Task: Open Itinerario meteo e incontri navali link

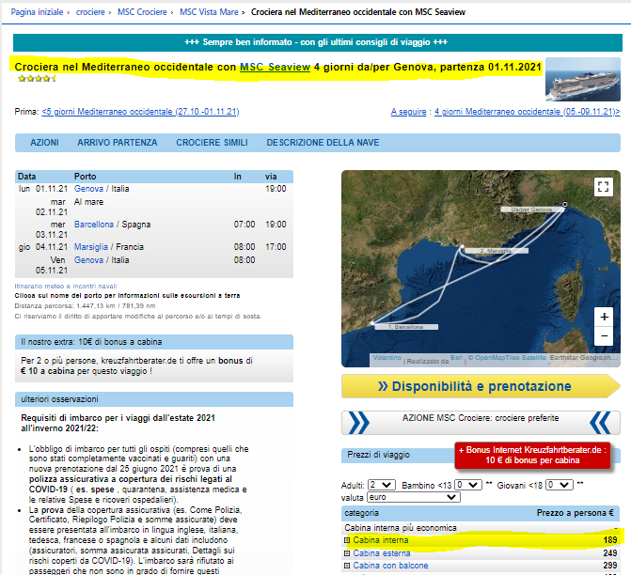Action: pyautogui.click(x=66, y=287)
